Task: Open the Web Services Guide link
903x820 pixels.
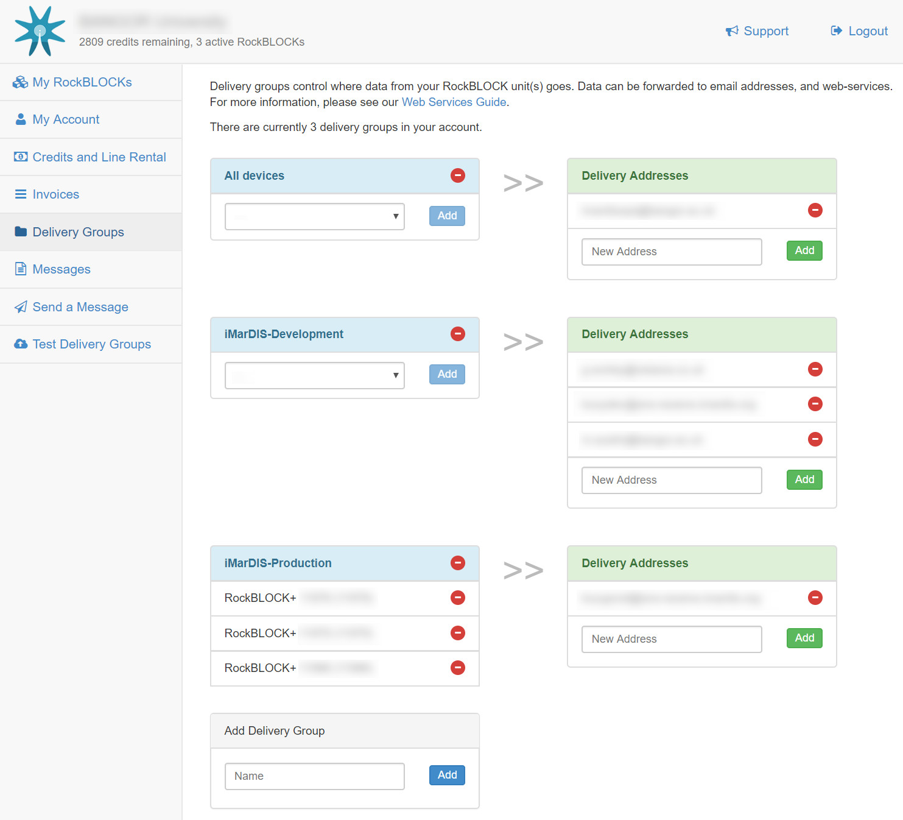Action: click(454, 102)
